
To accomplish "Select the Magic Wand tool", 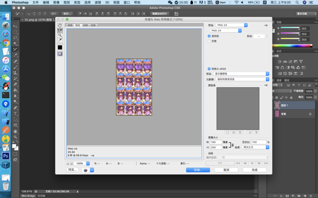I will tap(15, 44).
